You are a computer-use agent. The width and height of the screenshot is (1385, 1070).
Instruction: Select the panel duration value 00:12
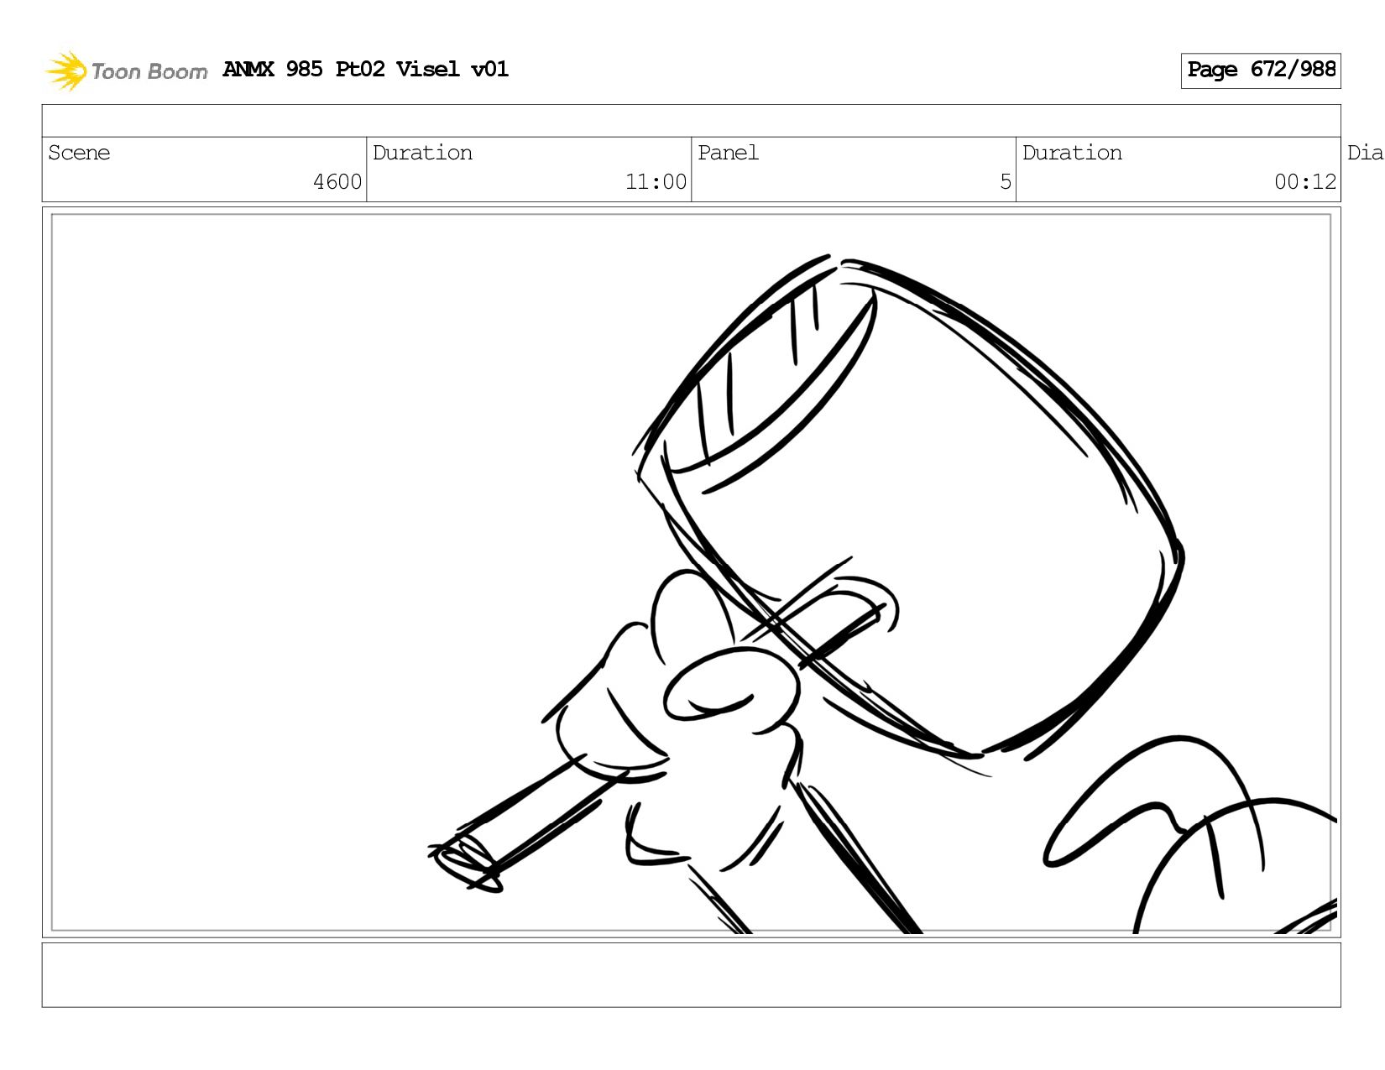point(1305,182)
